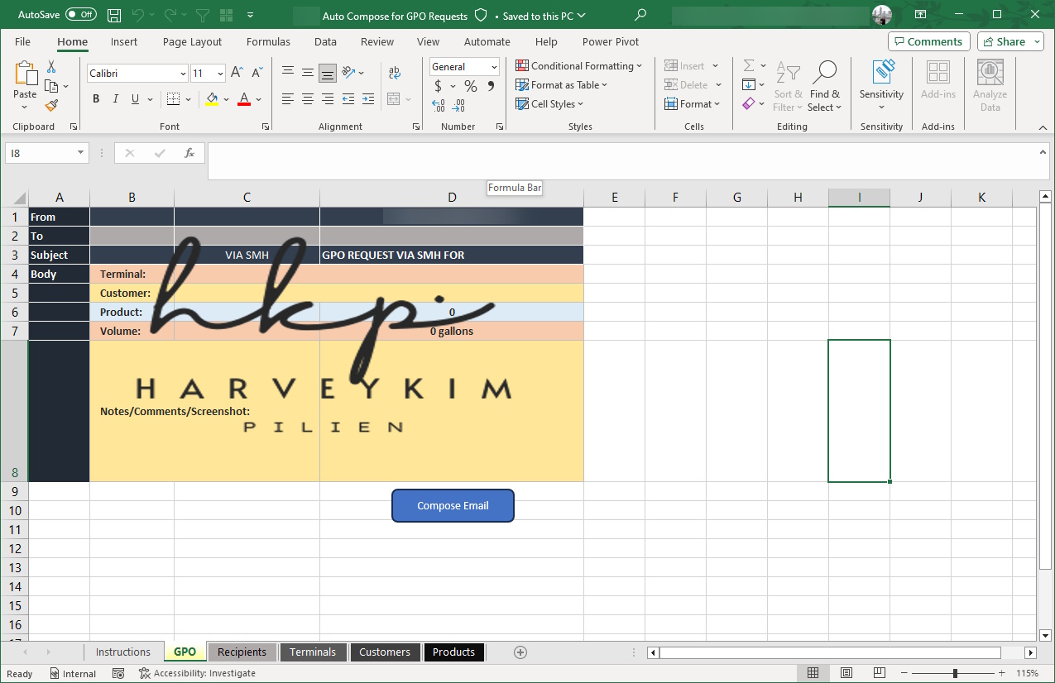Screen dimensions: 1055x683
Task: Click the Format Painter brush icon
Action: point(51,105)
